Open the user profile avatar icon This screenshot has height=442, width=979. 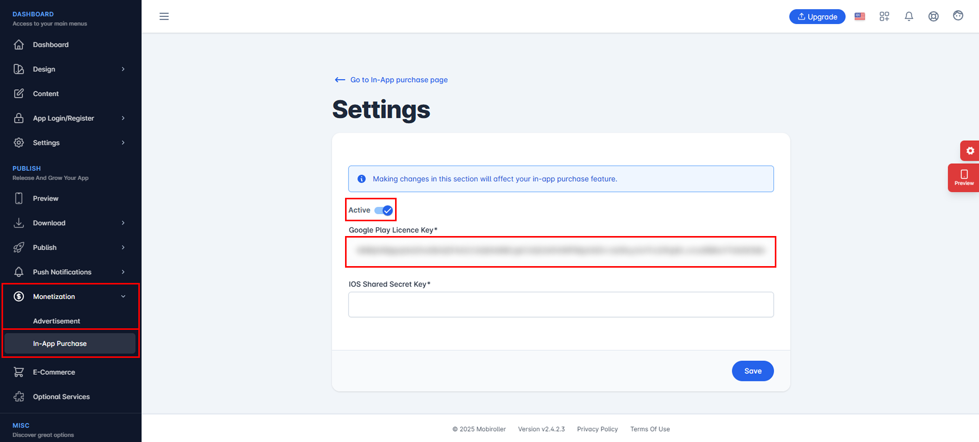pos(958,16)
